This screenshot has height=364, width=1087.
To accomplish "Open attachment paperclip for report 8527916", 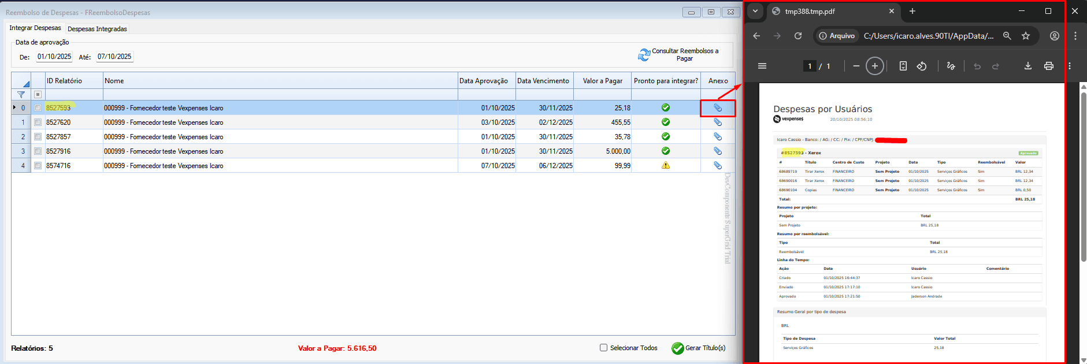I will click(717, 151).
